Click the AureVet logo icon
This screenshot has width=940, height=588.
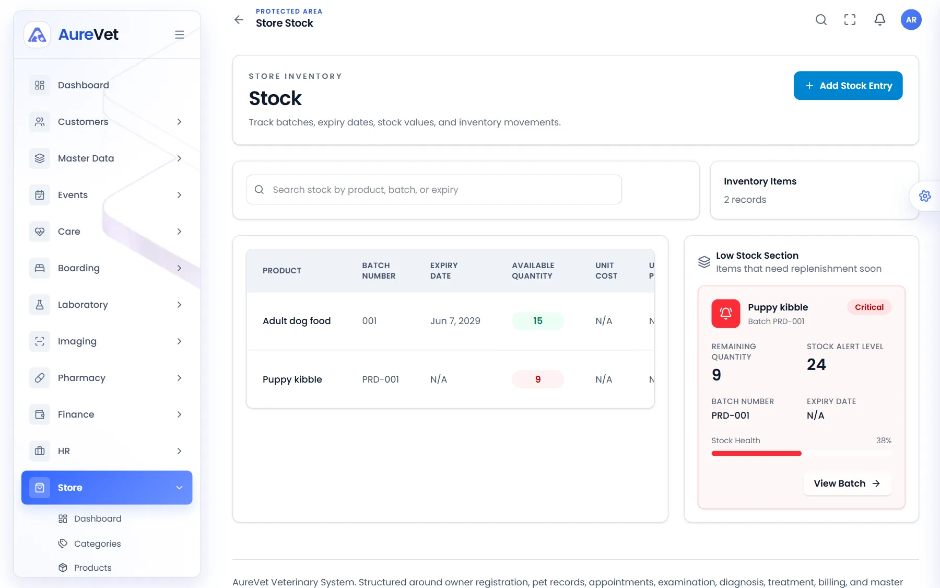[37, 34]
